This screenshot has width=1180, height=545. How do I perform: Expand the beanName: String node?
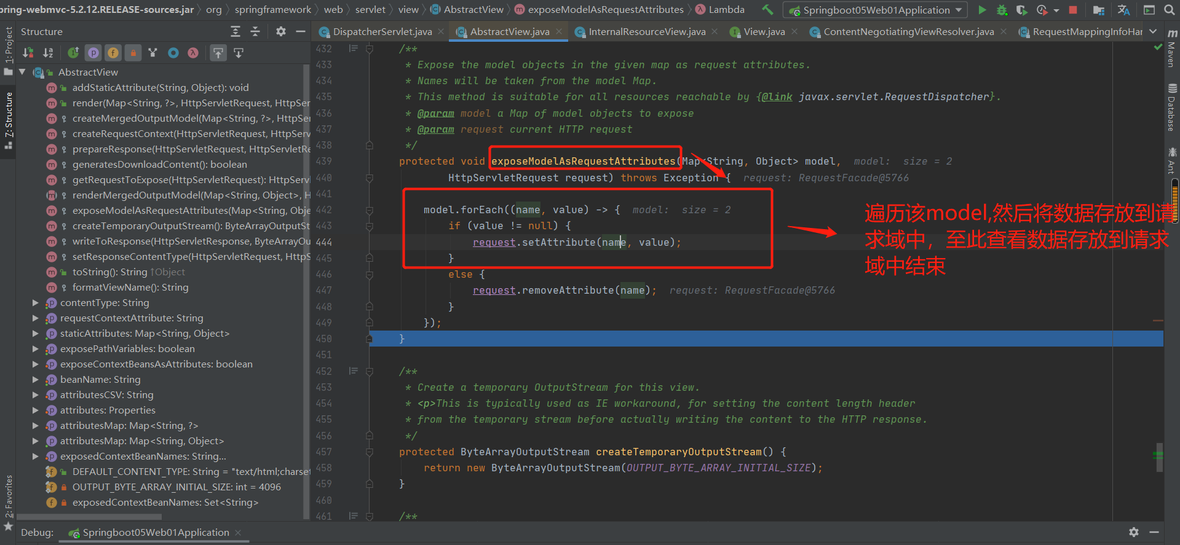pos(35,379)
